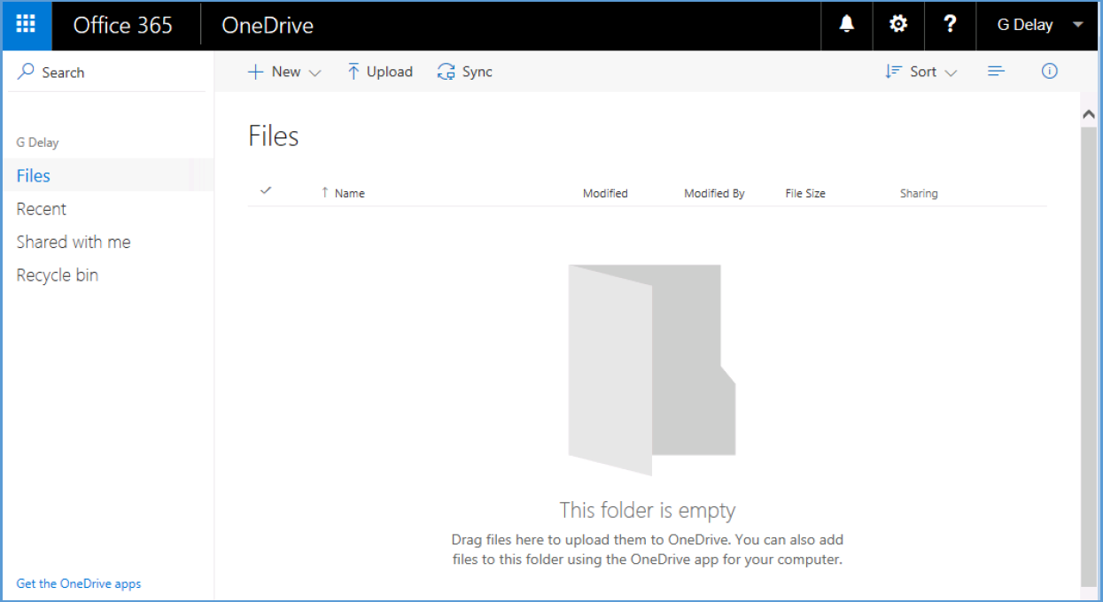Click the vertical scrollbar up arrow
The width and height of the screenshot is (1103, 602).
coord(1089,115)
